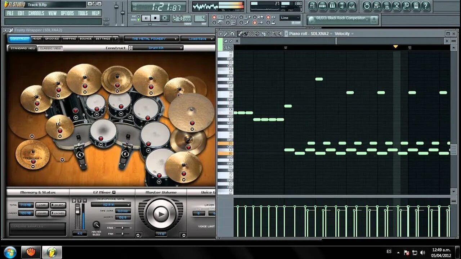Select the piano roll paint brush tool
Viewport: 461px width, 259px height.
[x=246, y=34]
